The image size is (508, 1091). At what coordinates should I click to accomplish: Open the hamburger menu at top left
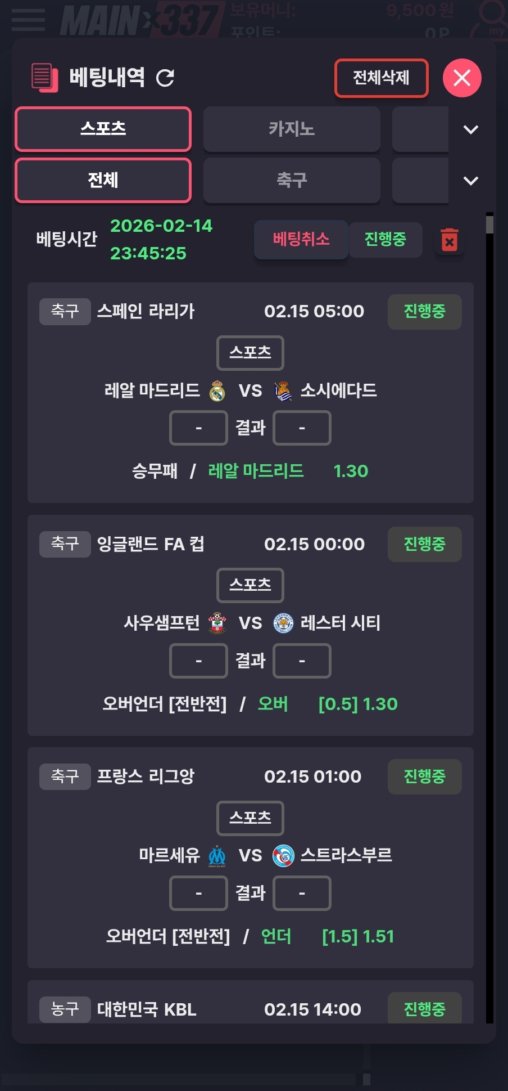click(28, 20)
